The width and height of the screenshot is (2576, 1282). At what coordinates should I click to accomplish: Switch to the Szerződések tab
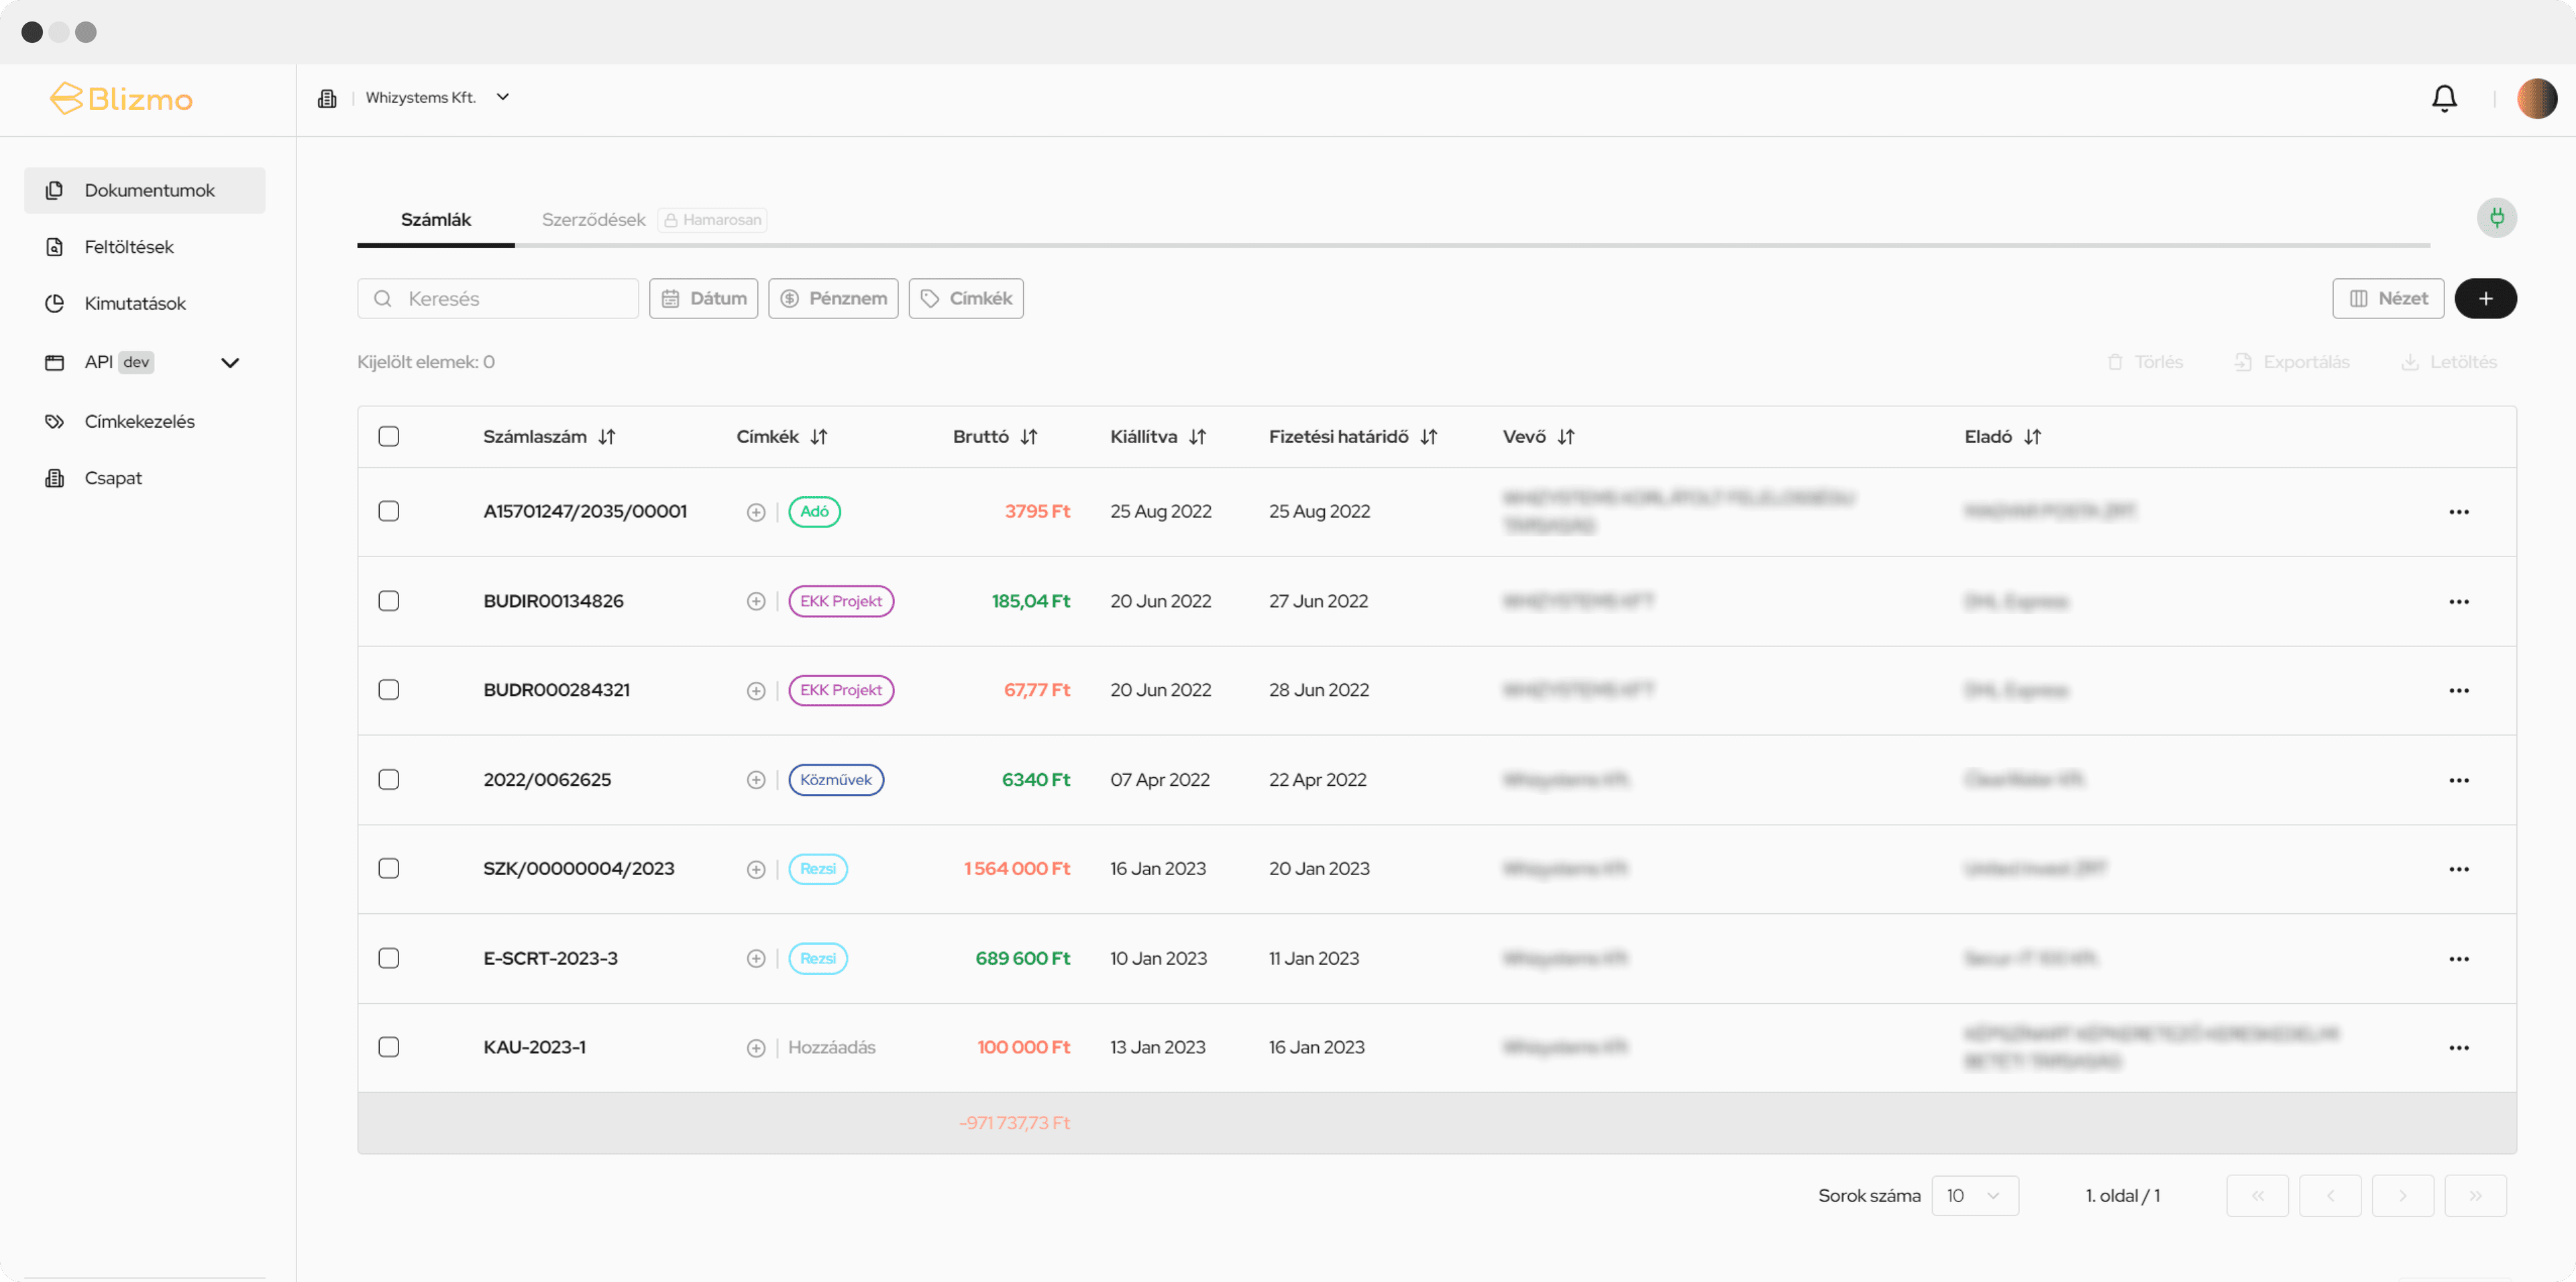(x=594, y=220)
